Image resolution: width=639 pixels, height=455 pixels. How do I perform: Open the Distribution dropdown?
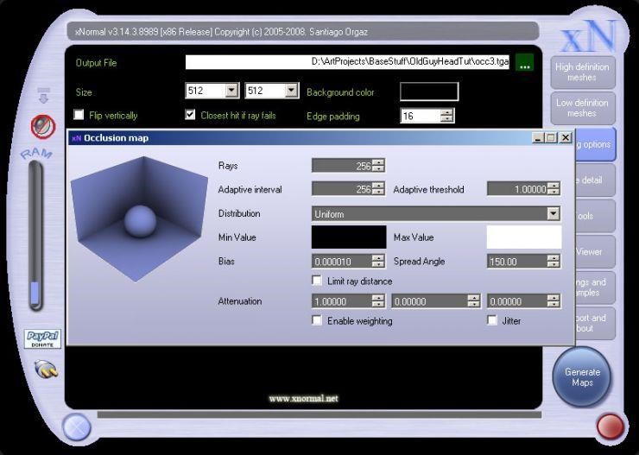click(553, 213)
